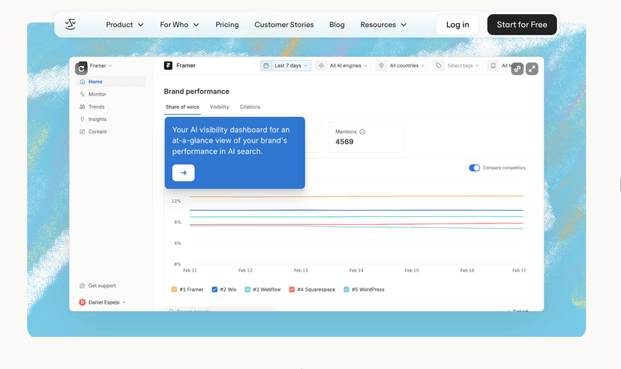621x369 pixels.
Task: Click the Trends binoculars icon
Action: click(x=82, y=106)
